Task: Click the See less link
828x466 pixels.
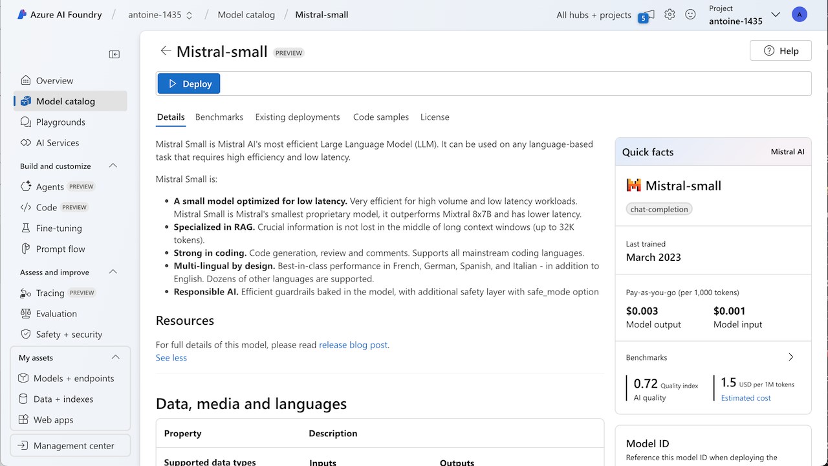Action: (x=171, y=358)
